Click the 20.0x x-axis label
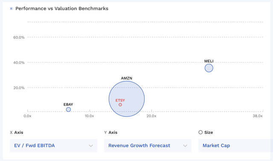The height and width of the screenshot is (161, 273). (151, 116)
